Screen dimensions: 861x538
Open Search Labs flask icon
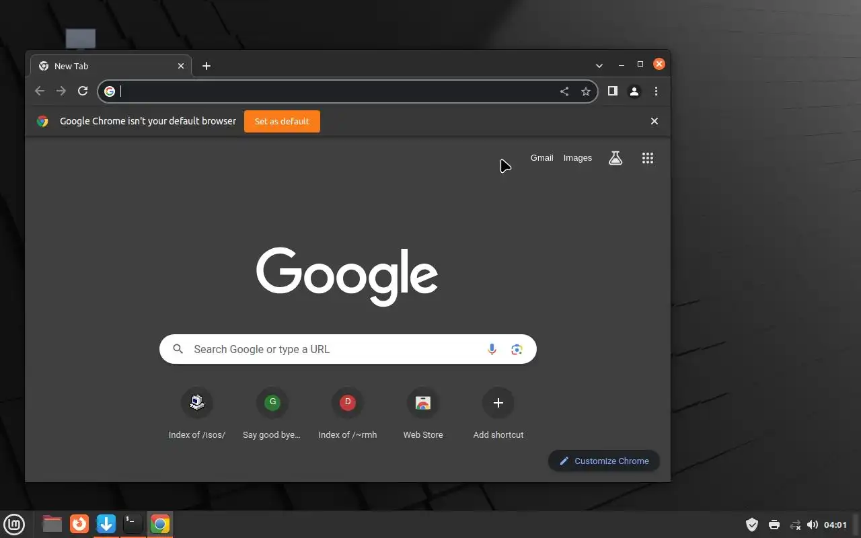pos(615,158)
